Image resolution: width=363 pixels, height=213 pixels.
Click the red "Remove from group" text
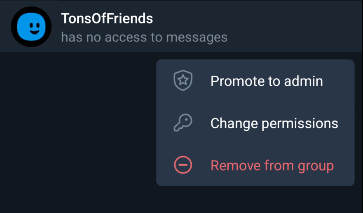272,165
